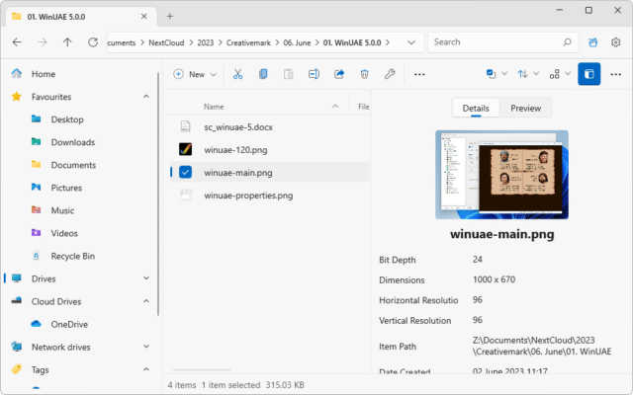Screen dimensions: 633x395
Task: Collapse the Tags section chevron
Action: click(146, 369)
